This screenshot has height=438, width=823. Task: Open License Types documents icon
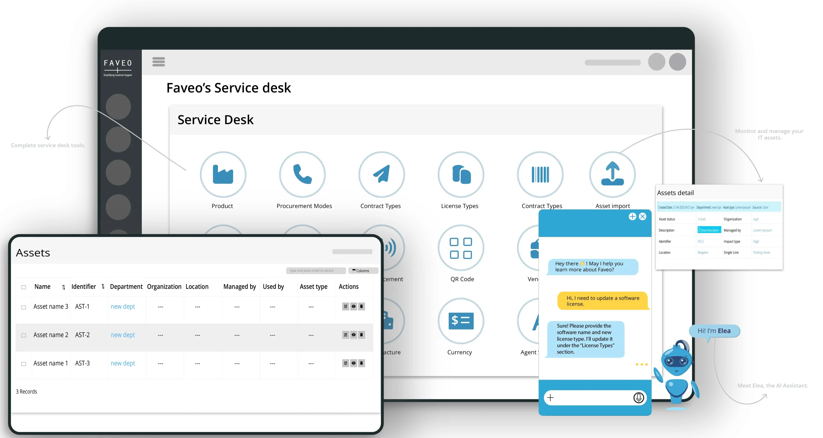pyautogui.click(x=461, y=174)
